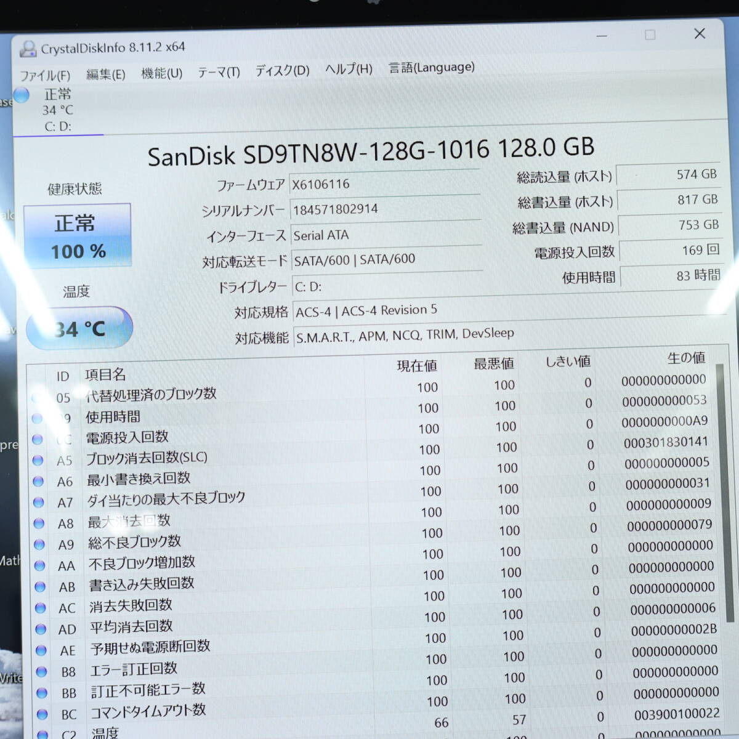Click the serial number field 184571802914

386,209
